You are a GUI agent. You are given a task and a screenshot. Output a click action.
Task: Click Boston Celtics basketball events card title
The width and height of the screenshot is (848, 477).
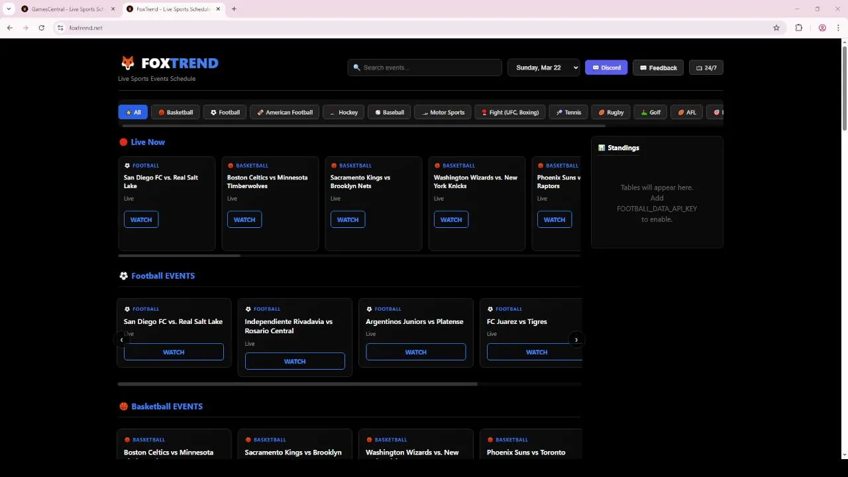click(x=169, y=452)
